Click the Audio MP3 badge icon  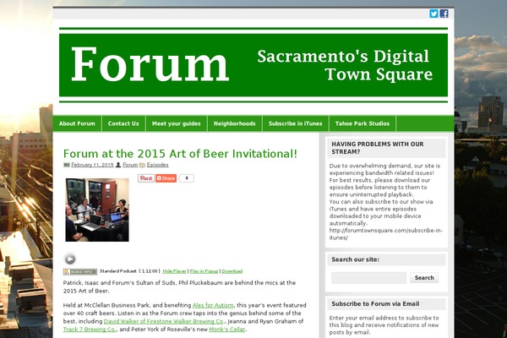[x=80, y=272]
